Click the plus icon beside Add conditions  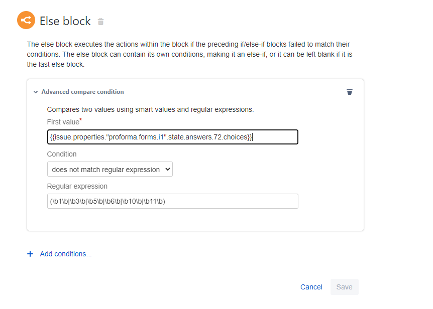pos(30,254)
